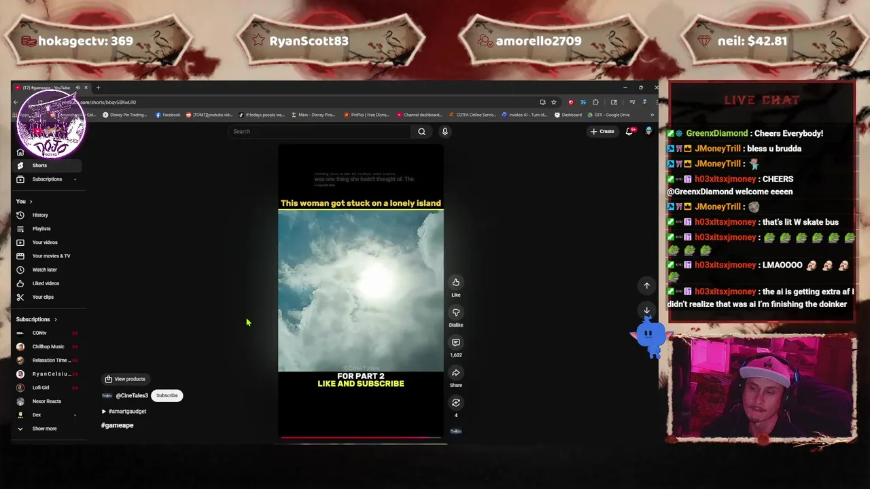Open the Dashboard bookmark
Screen dimensions: 870x489
[x=568, y=115]
